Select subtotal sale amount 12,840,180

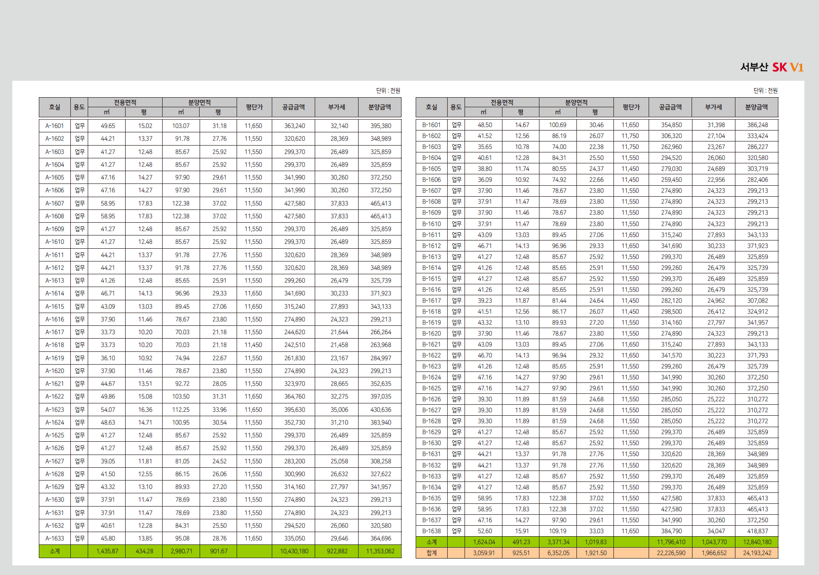coord(757,542)
